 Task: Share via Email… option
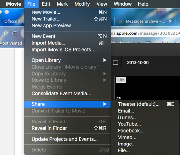click(145, 111)
